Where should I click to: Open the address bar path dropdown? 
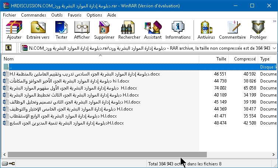[x=274, y=48]
